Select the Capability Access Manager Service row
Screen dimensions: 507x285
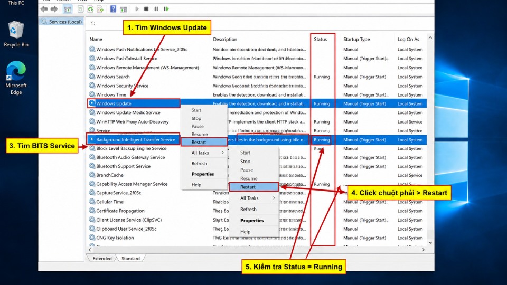point(257,184)
